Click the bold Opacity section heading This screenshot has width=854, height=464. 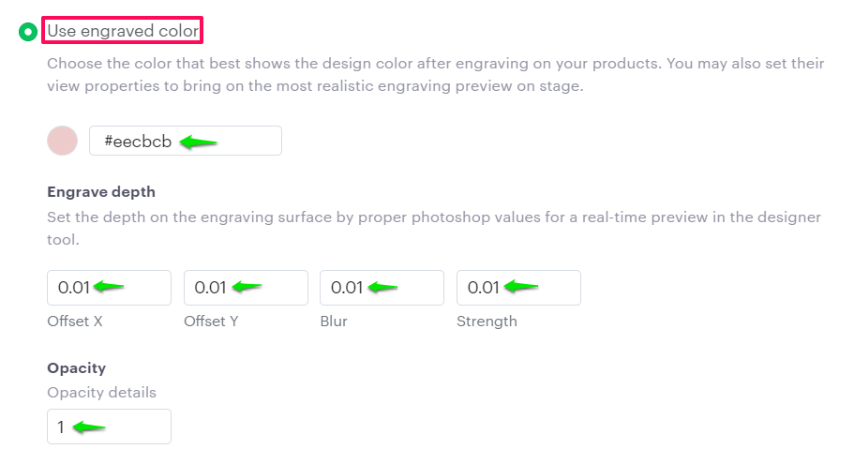click(x=77, y=367)
